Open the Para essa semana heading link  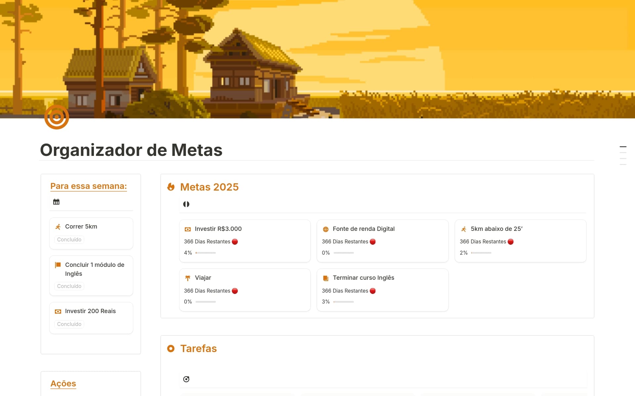[89, 186]
